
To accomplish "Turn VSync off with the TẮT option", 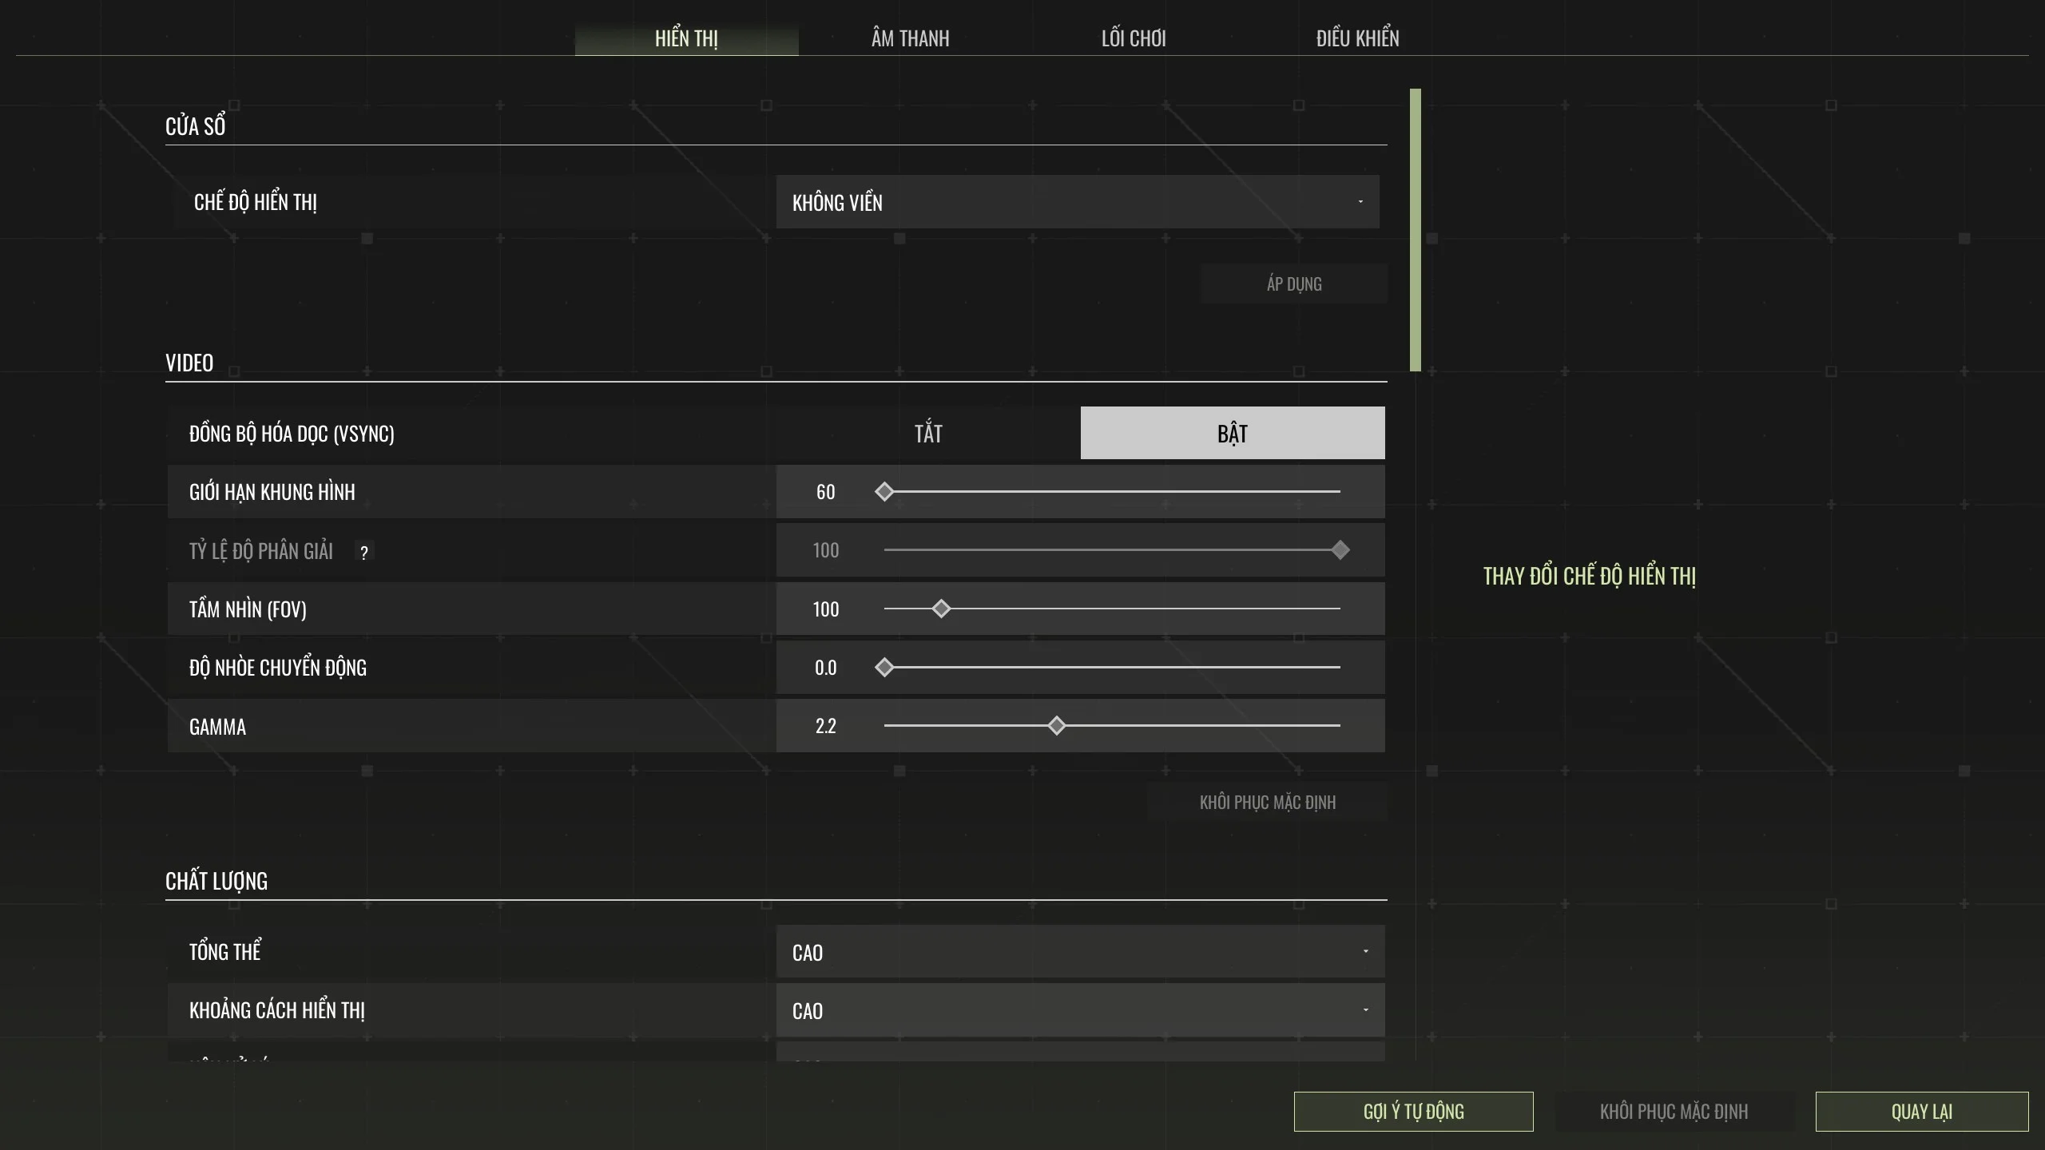I will click(x=928, y=433).
